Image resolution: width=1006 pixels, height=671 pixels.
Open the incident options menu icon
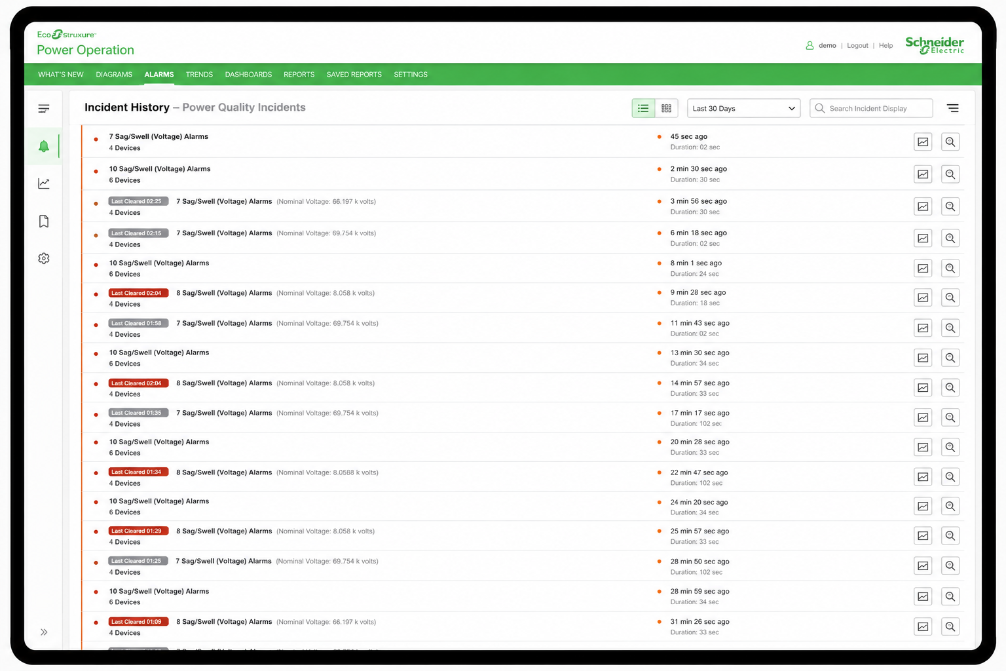coord(953,108)
